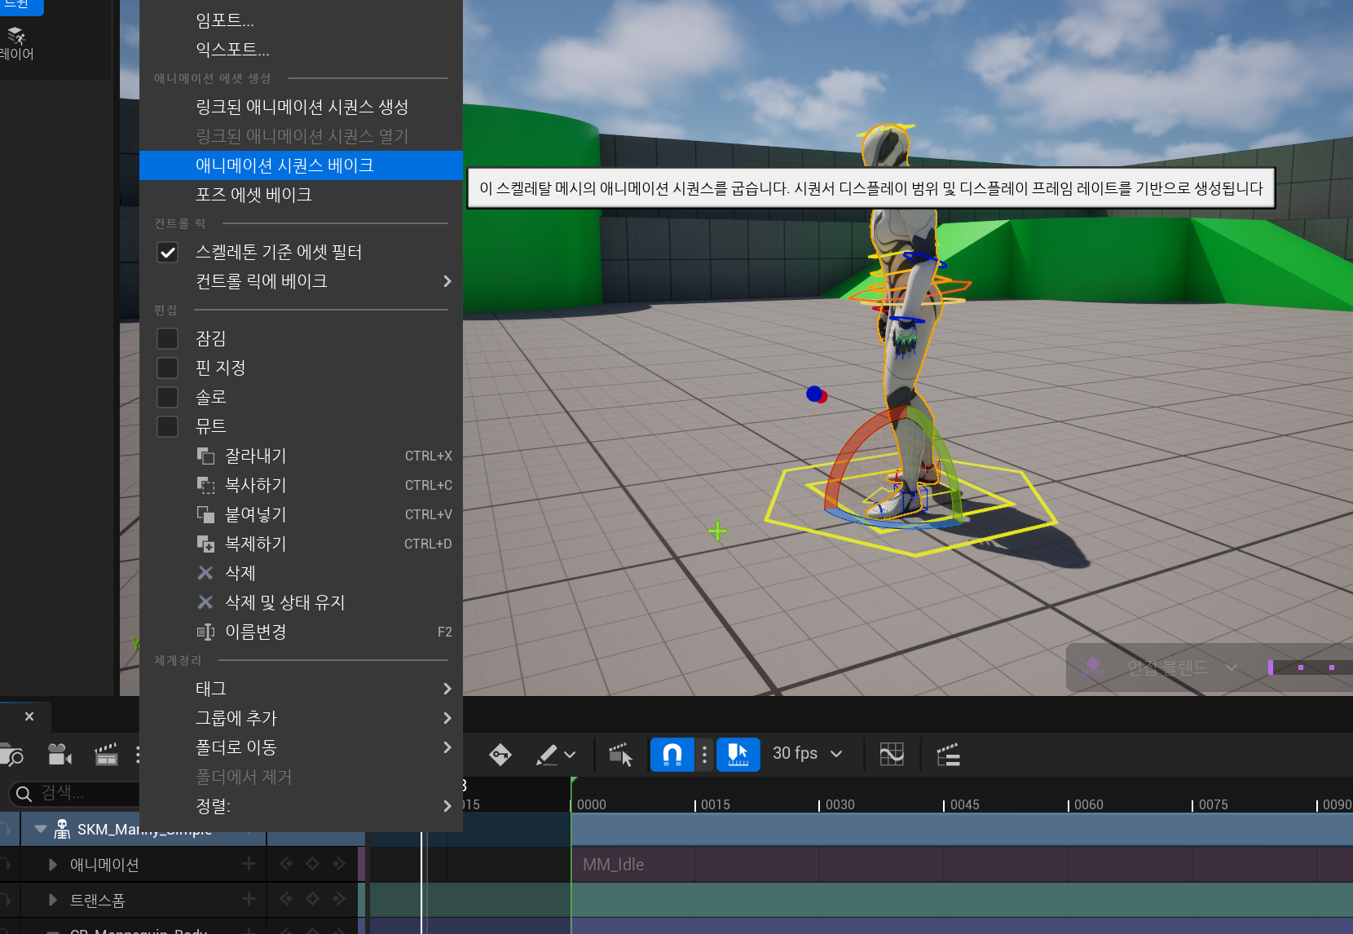The image size is (1353, 934).
Task: Check the 잠김 checkbox
Action: point(167,338)
